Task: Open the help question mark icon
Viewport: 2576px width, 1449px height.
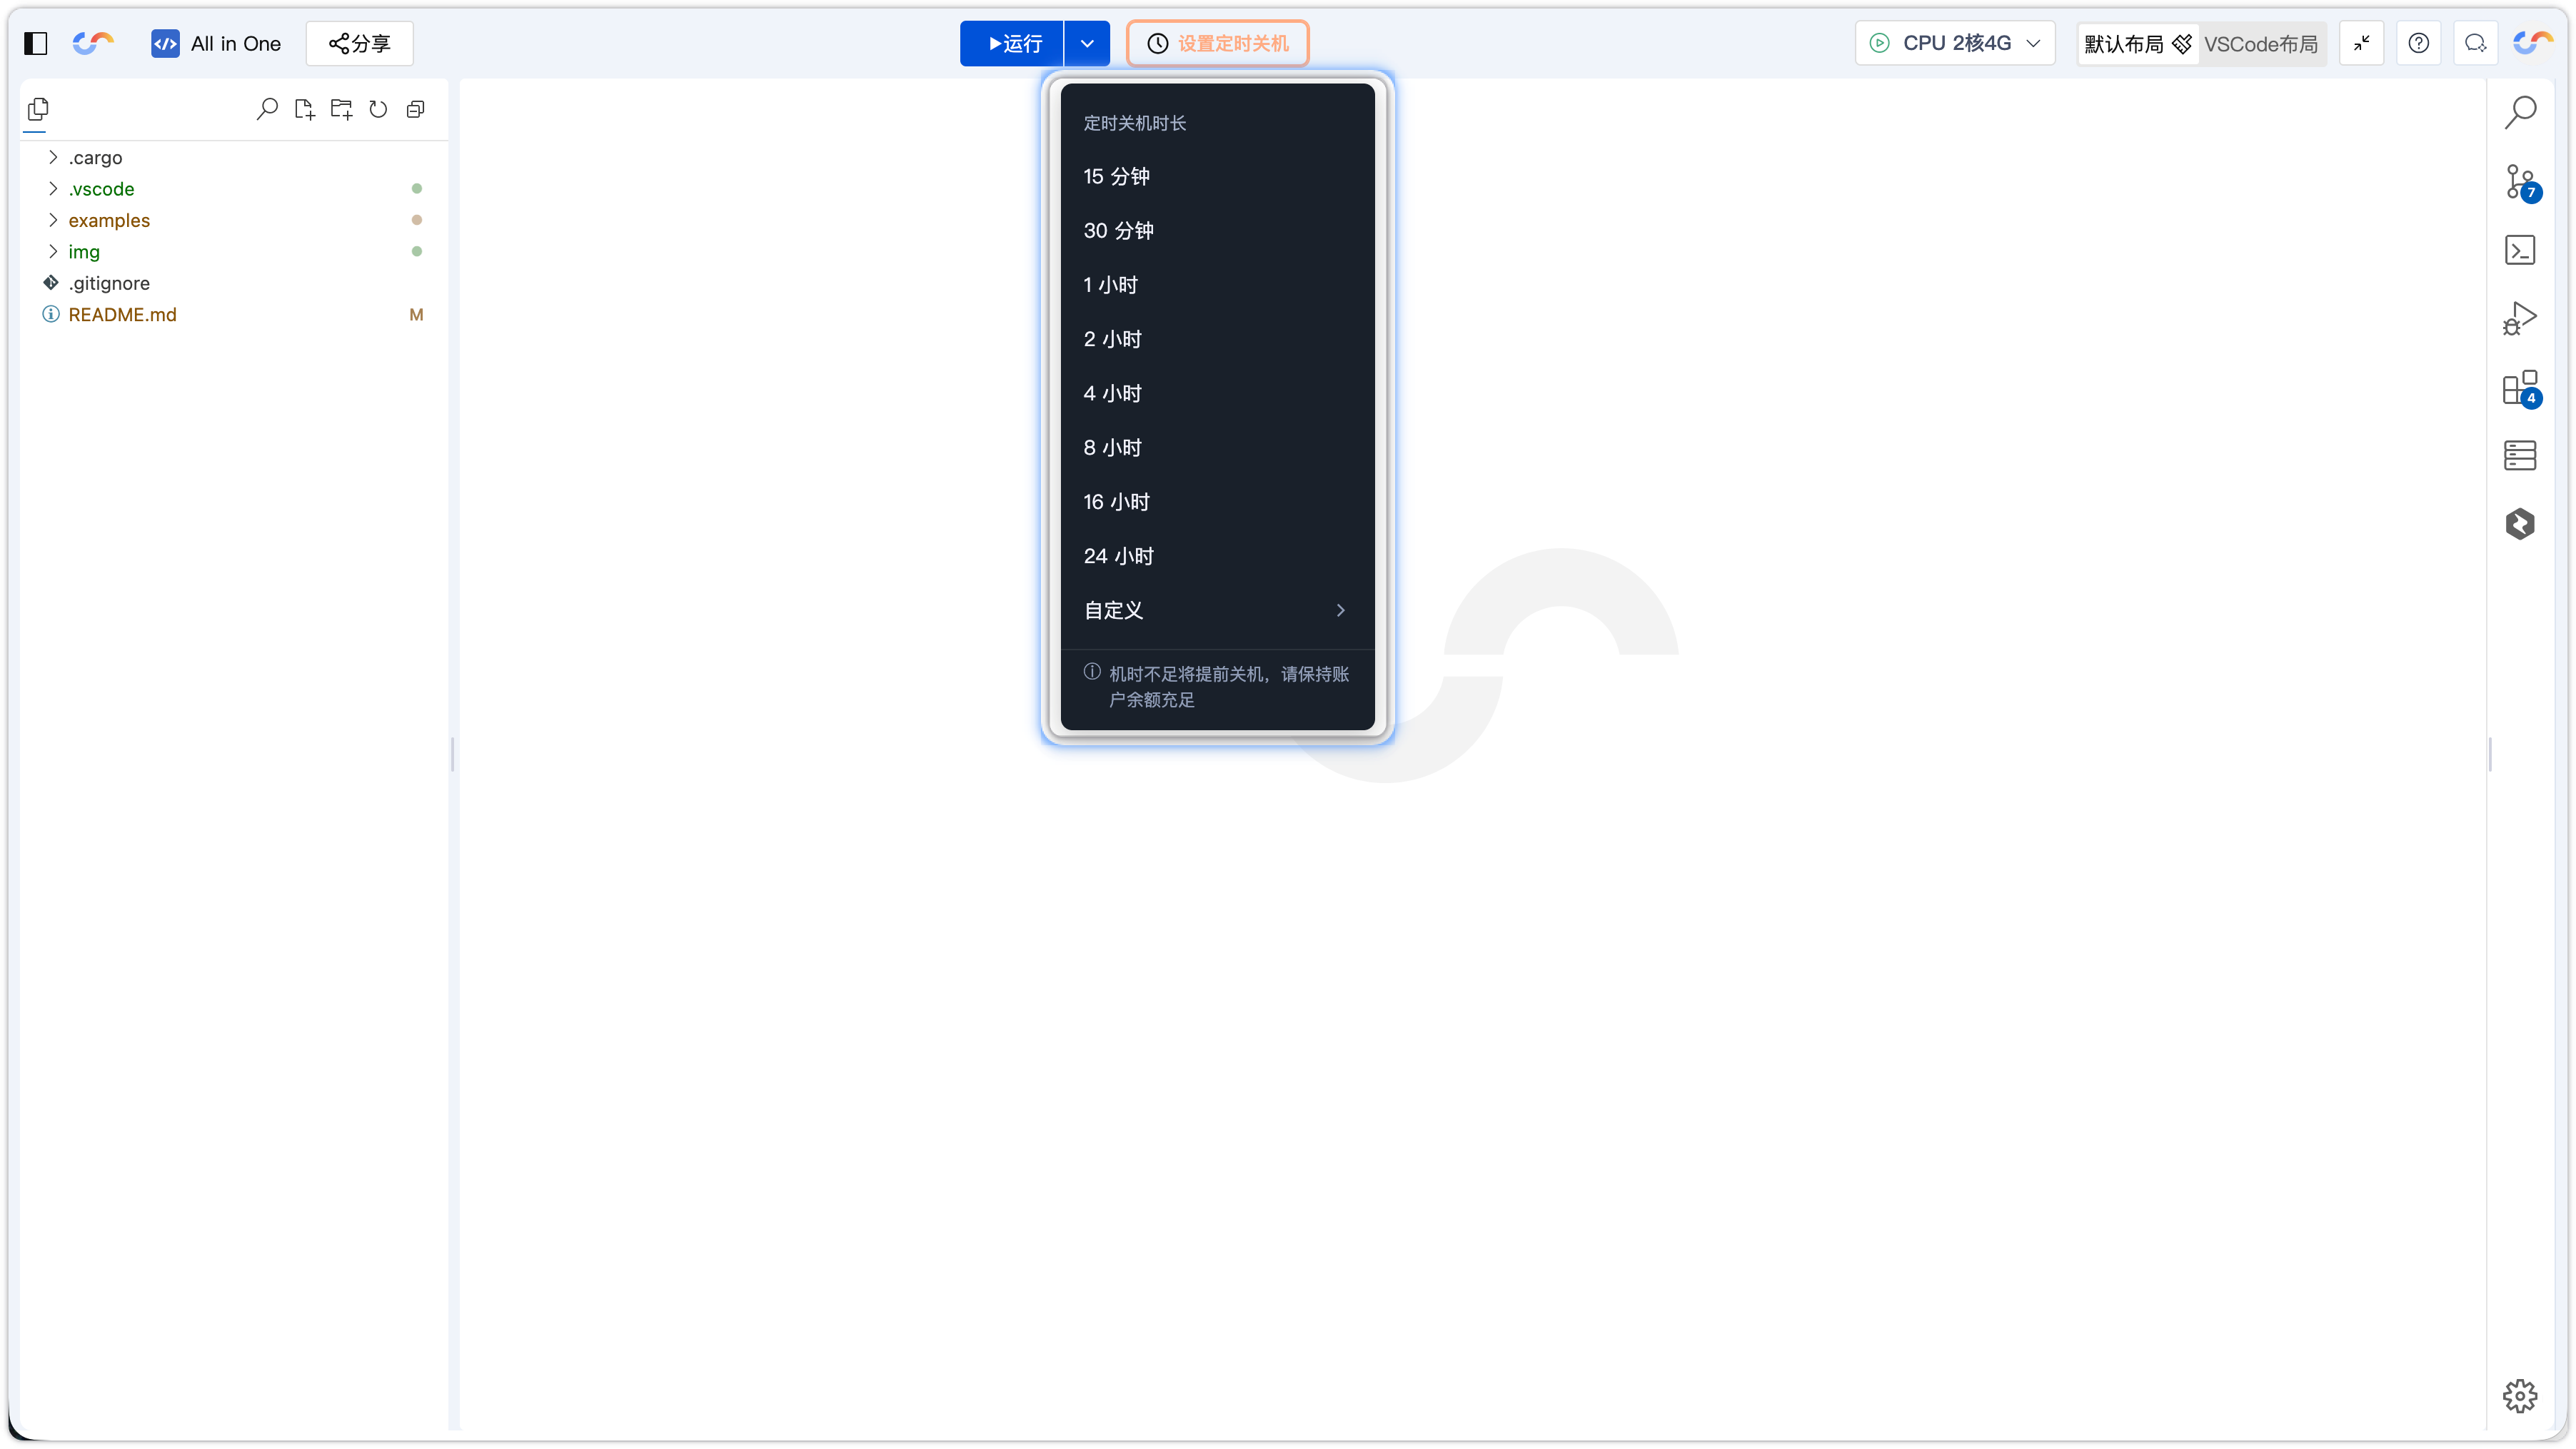Action: point(2419,43)
